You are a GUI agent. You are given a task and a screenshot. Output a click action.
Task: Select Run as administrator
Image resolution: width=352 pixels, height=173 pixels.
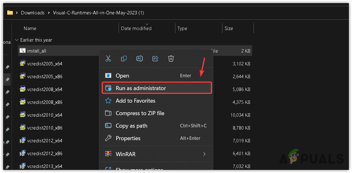(x=141, y=88)
